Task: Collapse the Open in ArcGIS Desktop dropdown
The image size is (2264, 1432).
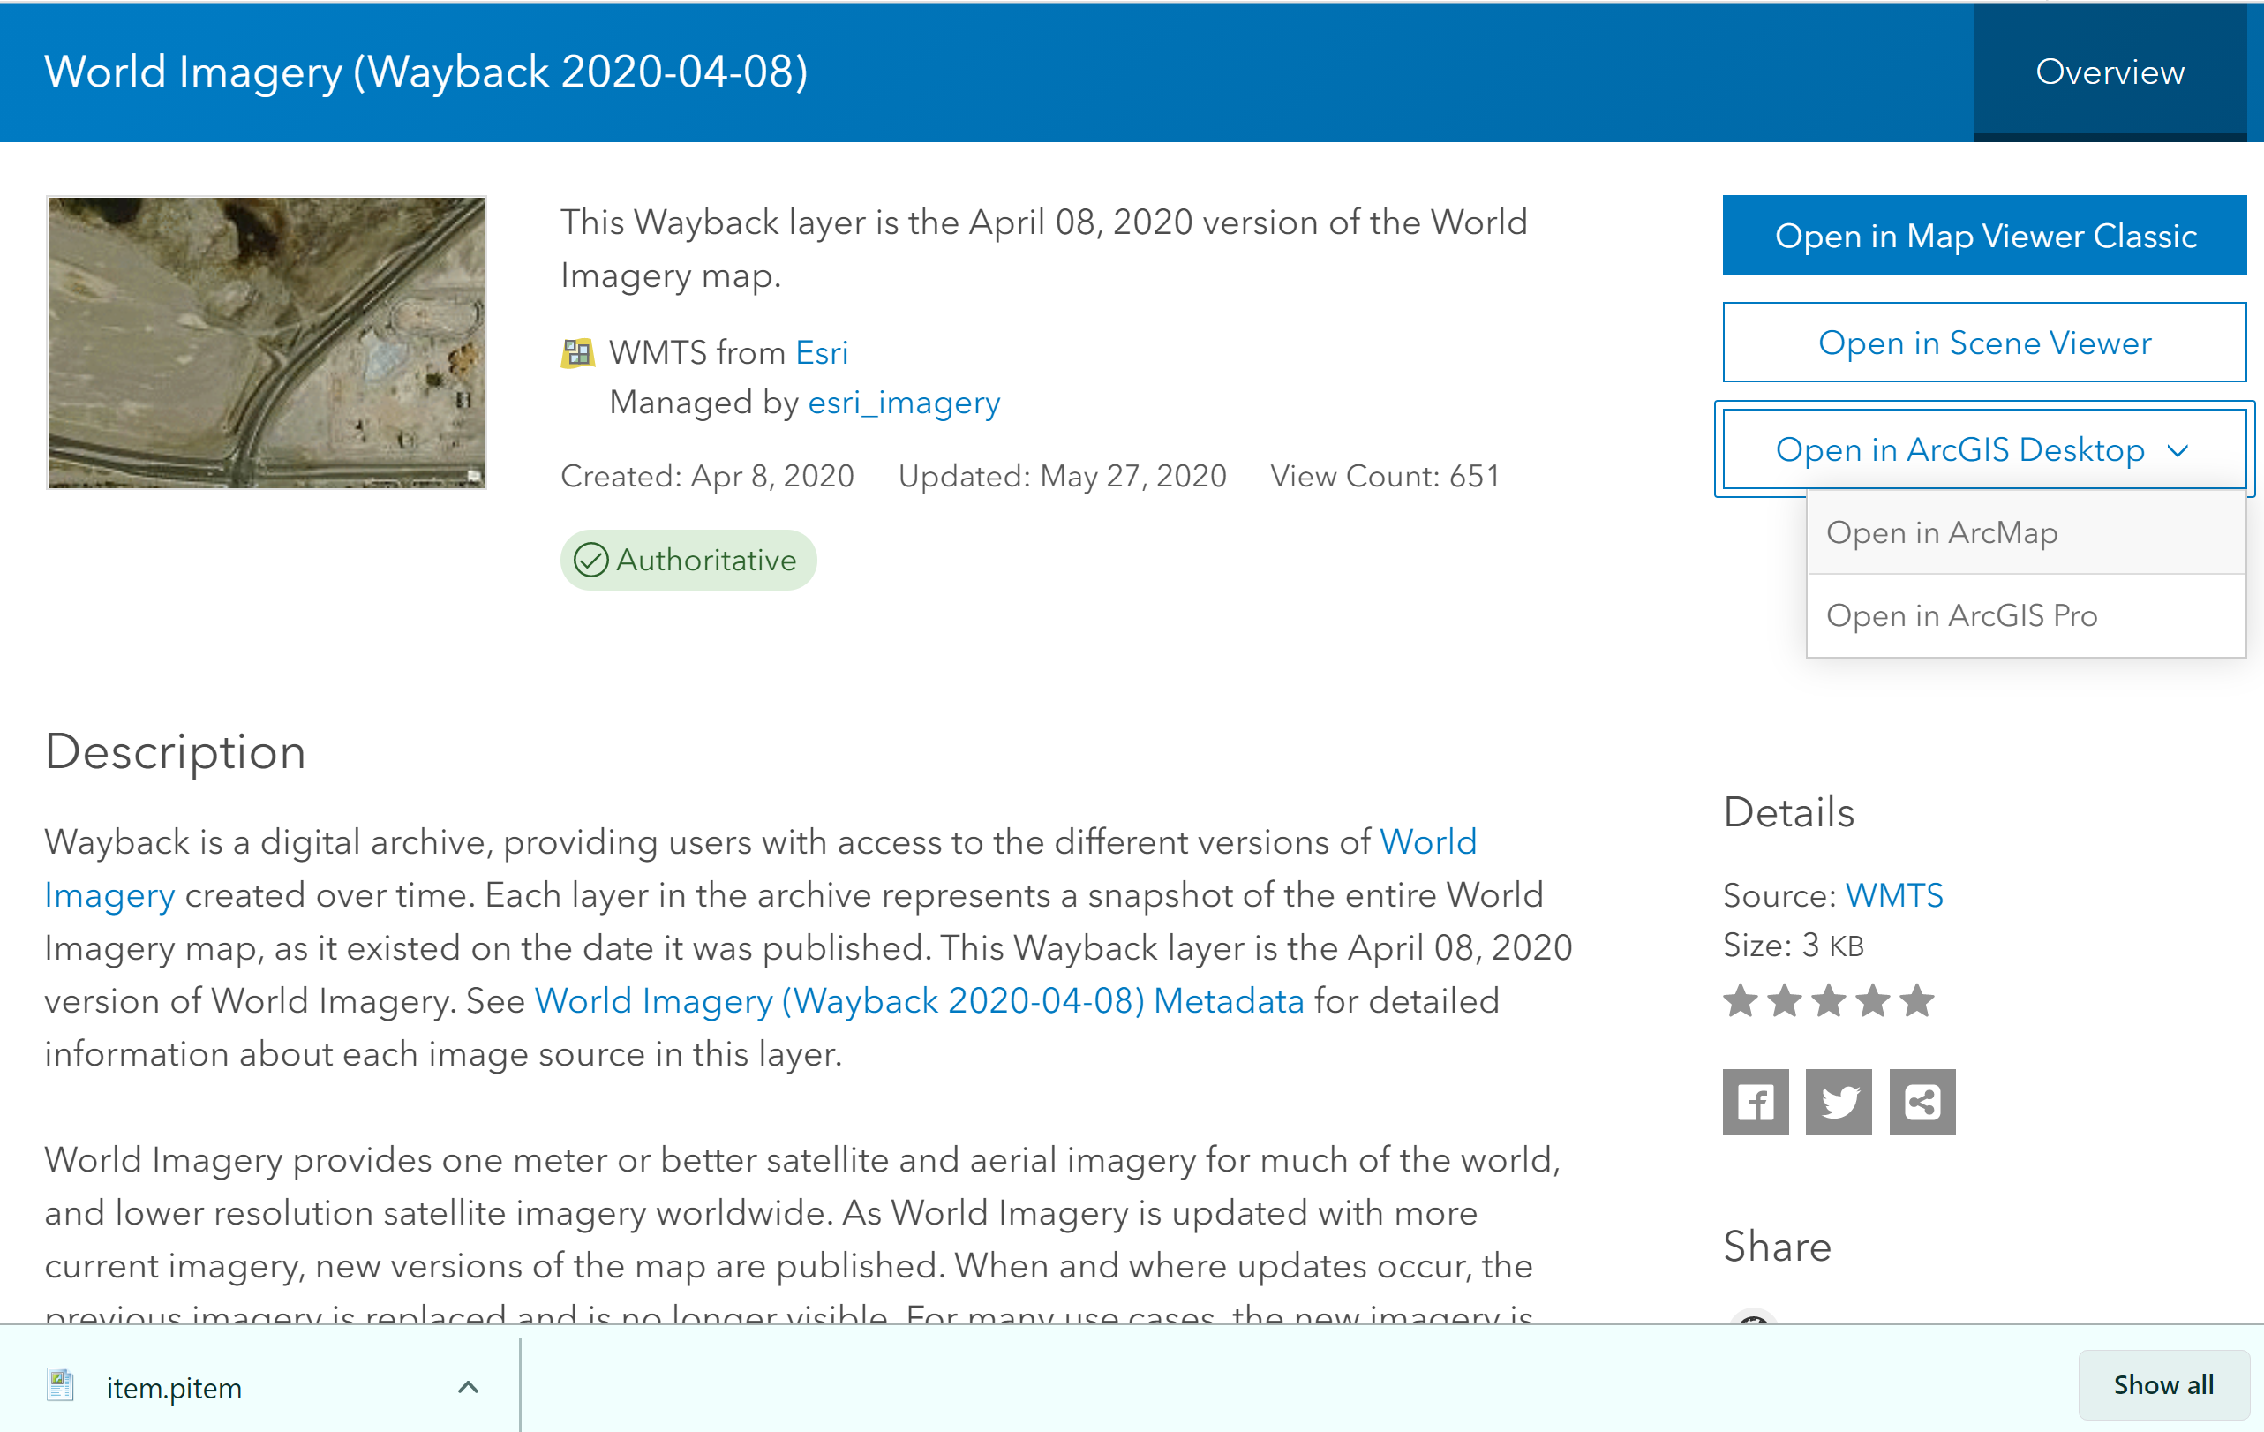Action: pos(1984,449)
